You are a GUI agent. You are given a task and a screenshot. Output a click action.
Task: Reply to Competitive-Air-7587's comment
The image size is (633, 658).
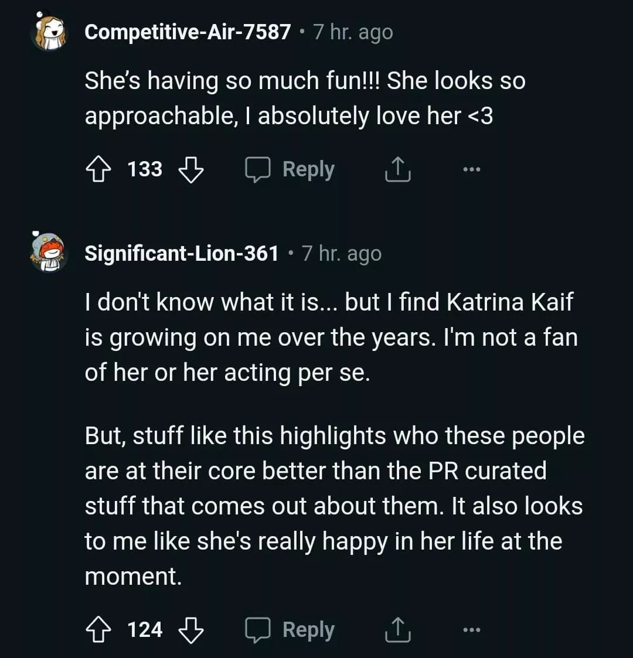(290, 170)
